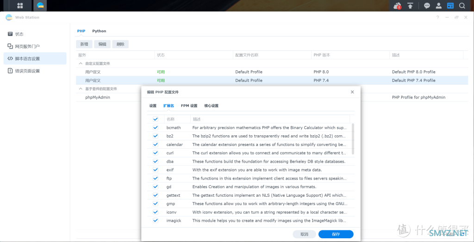
Task: Uncheck the bcmath extension
Action: [156, 127]
